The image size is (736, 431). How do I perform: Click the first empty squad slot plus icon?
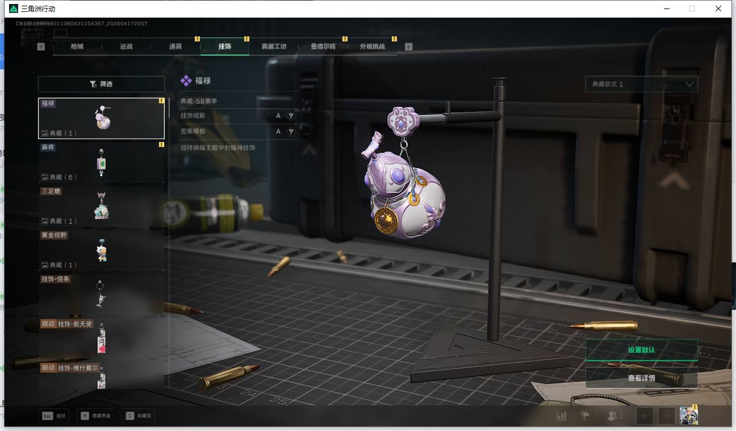(x=644, y=416)
